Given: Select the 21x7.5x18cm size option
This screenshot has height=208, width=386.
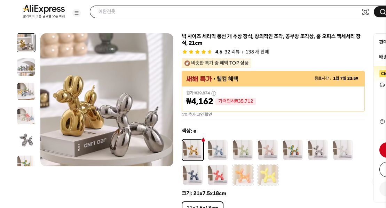Looking at the screenshot, I should pos(202,206).
